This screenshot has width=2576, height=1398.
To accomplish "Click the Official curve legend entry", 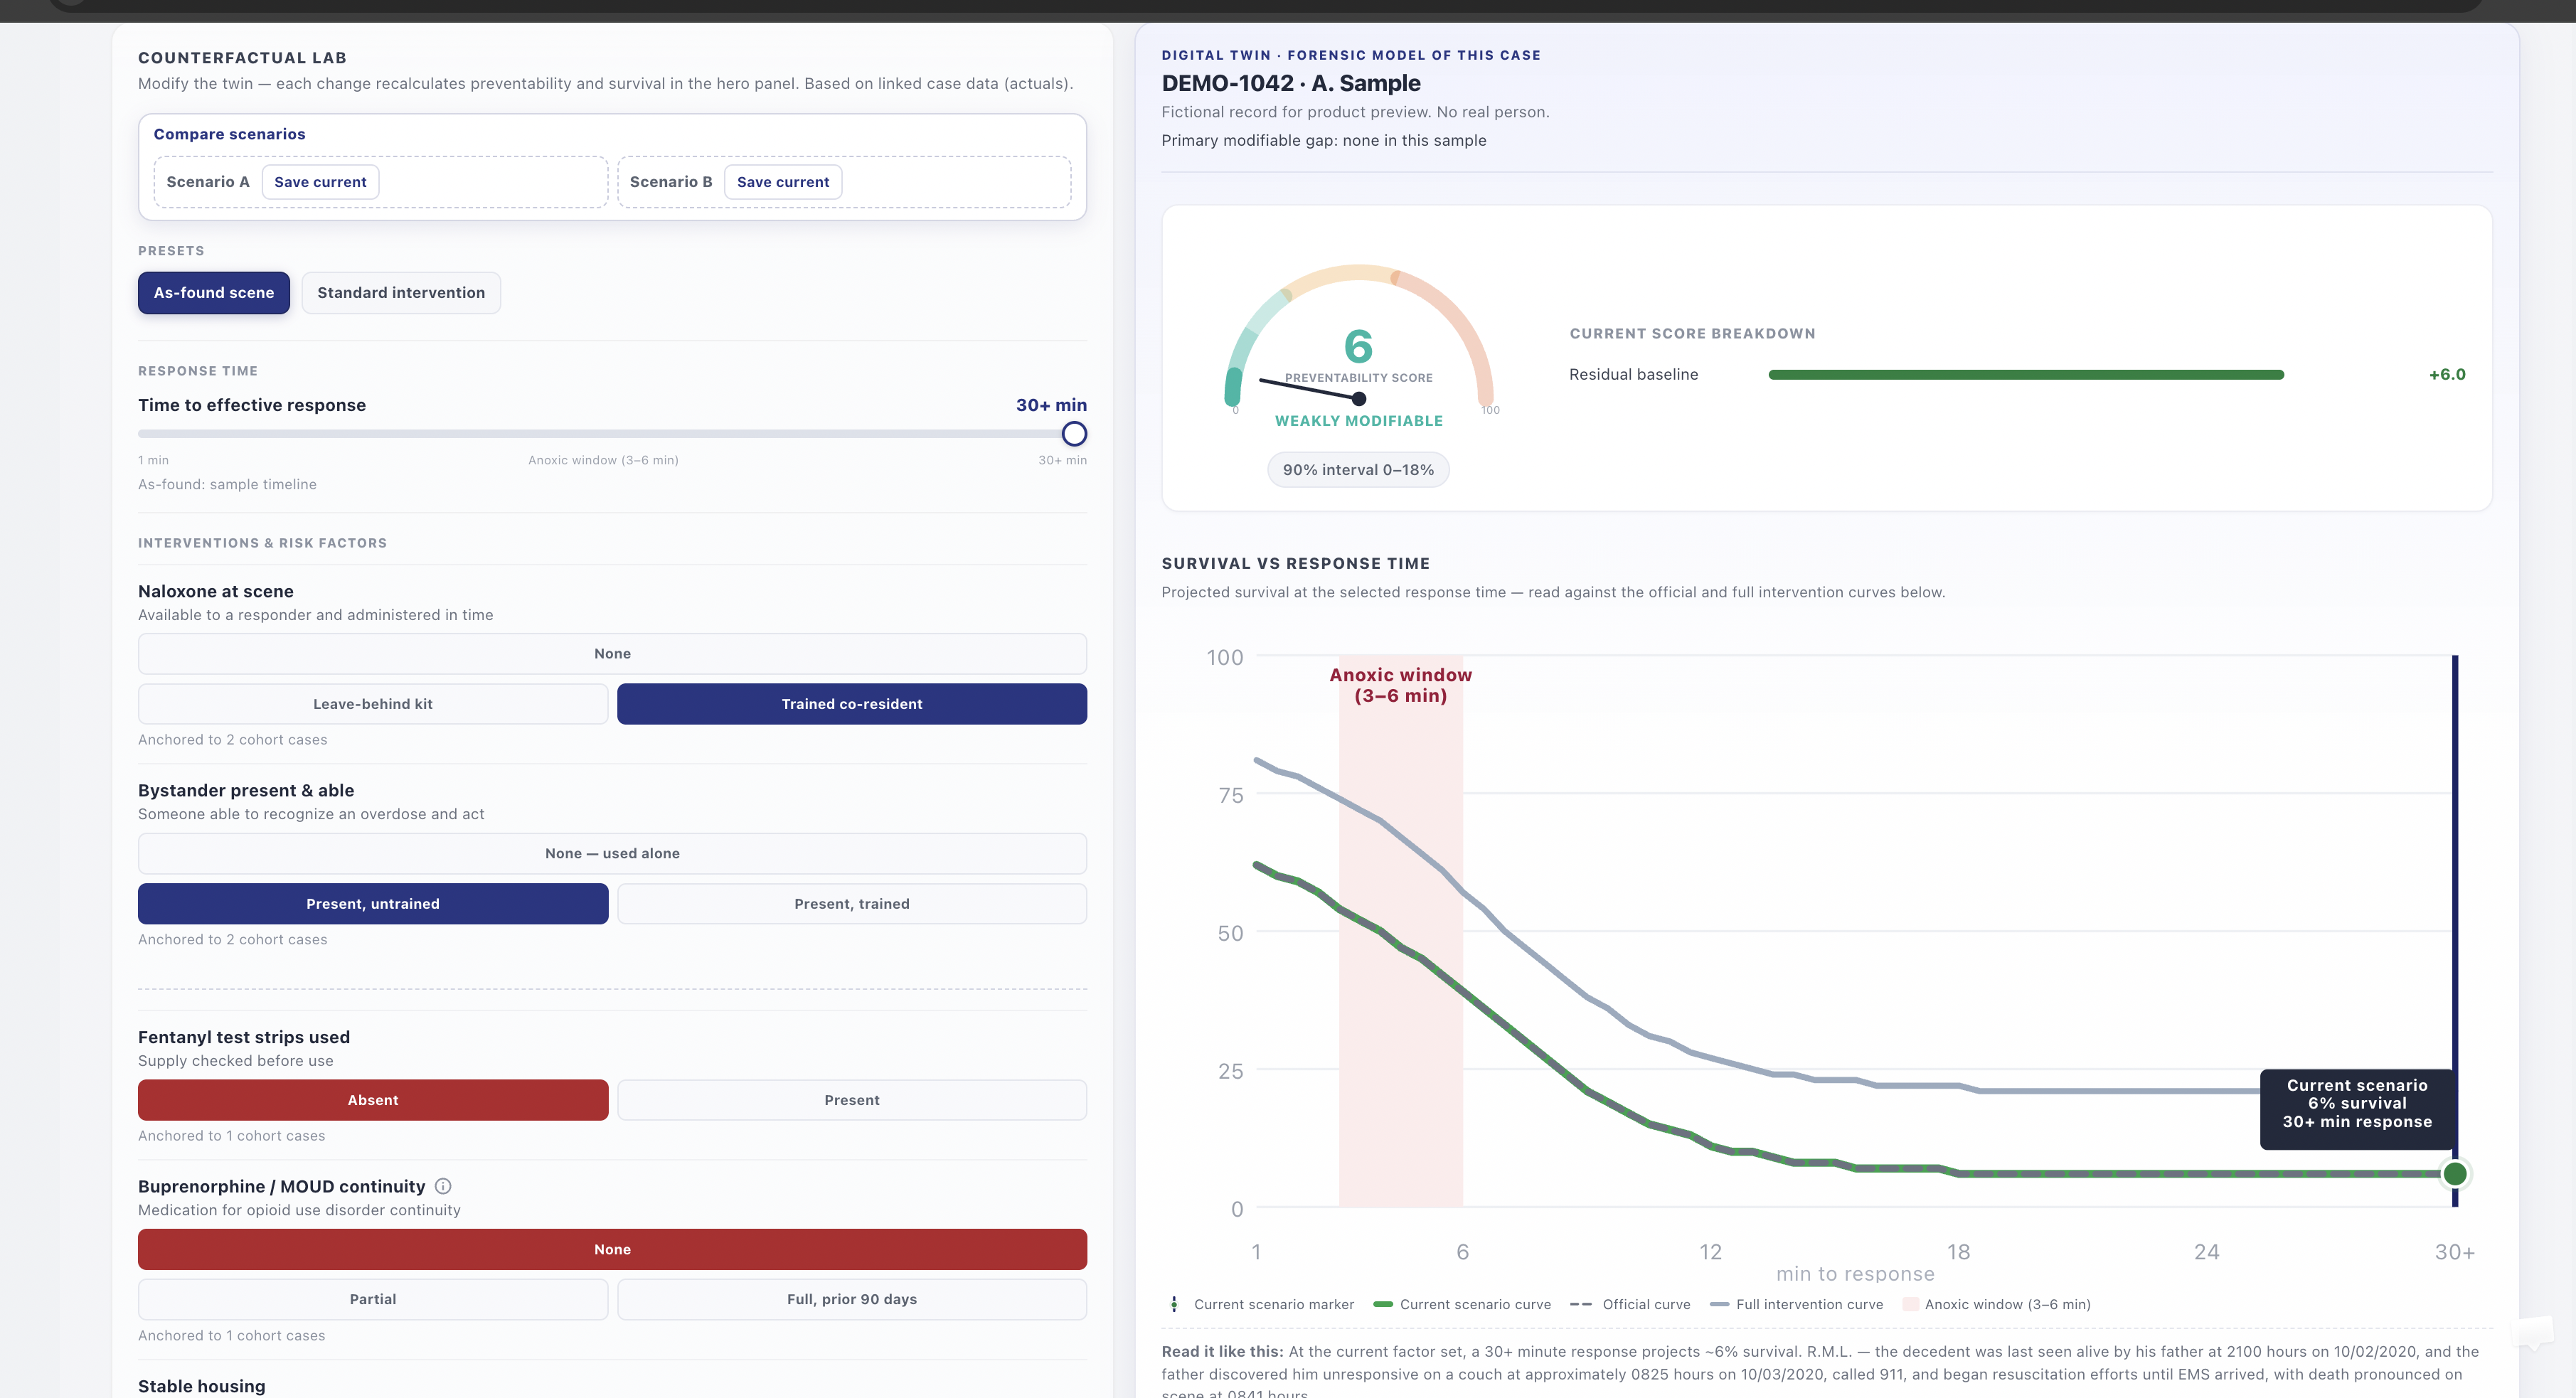I will point(1630,1305).
